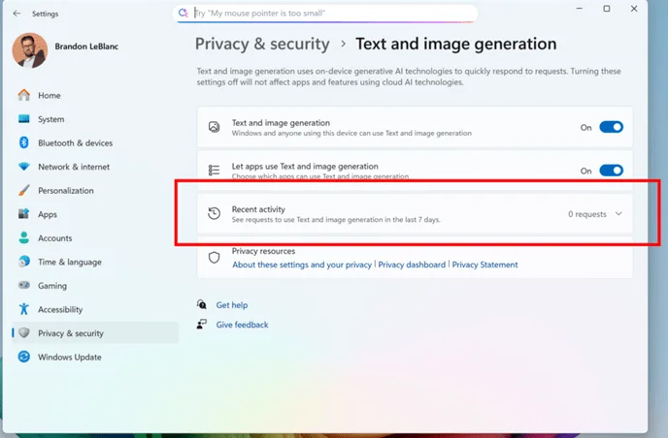Viewport: 668px width, 438px height.
Task: Click the Network wifi icon
Action: 24,167
